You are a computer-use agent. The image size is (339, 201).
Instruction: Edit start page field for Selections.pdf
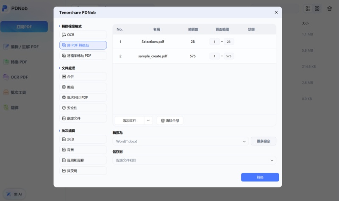pos(214,42)
